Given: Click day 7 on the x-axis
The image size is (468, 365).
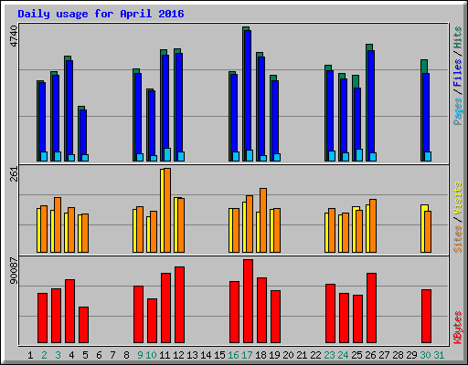Looking at the screenshot, I should click(112, 355).
